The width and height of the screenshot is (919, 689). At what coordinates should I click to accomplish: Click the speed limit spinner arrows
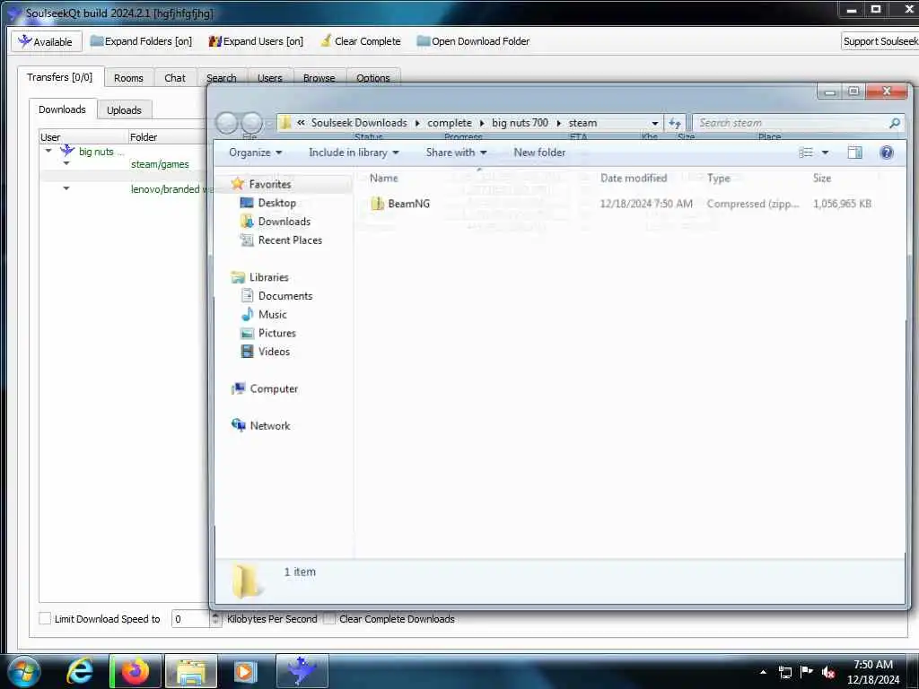[x=215, y=619]
